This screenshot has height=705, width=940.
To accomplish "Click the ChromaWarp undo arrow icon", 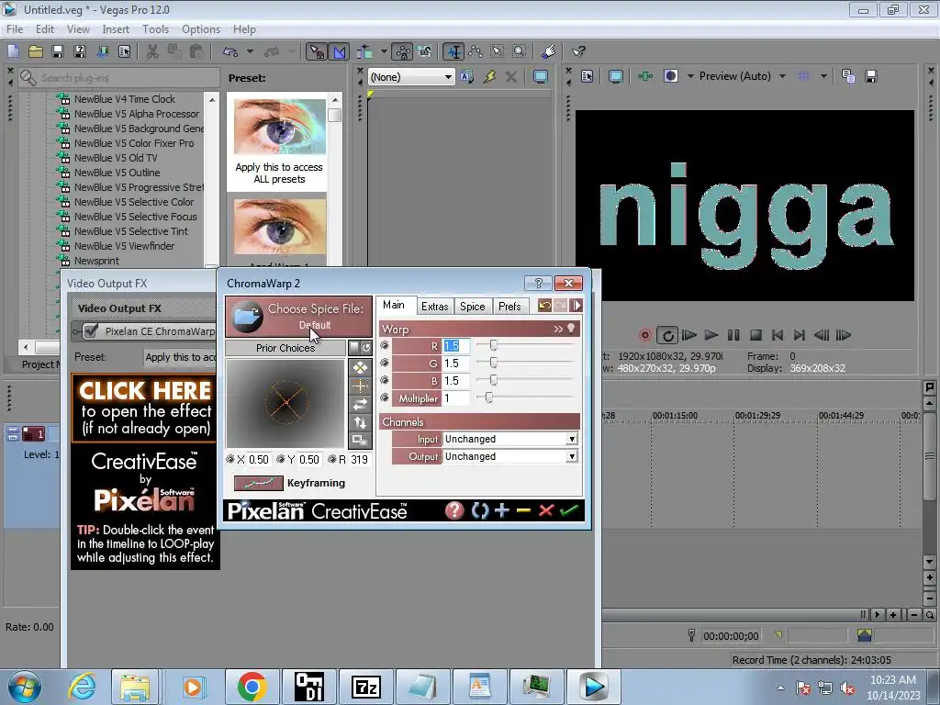I will click(x=544, y=306).
